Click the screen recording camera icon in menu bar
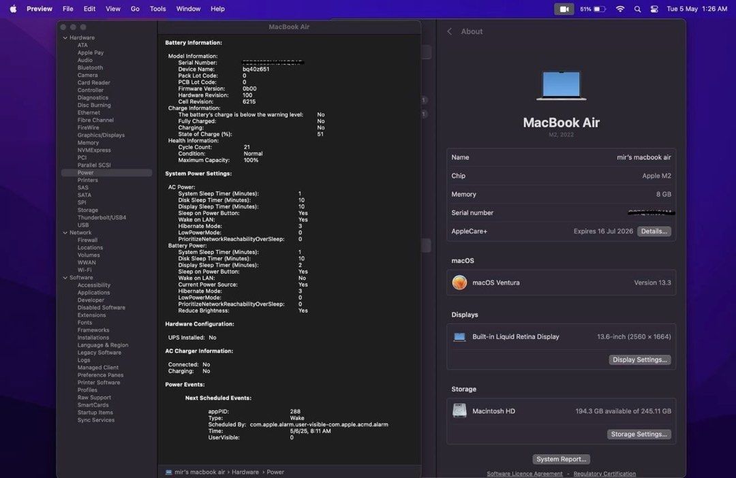736x478 pixels. point(564,9)
